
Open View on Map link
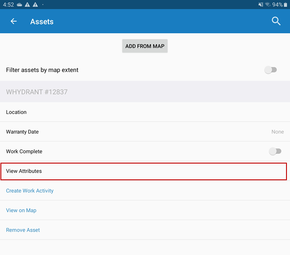pos(21,211)
